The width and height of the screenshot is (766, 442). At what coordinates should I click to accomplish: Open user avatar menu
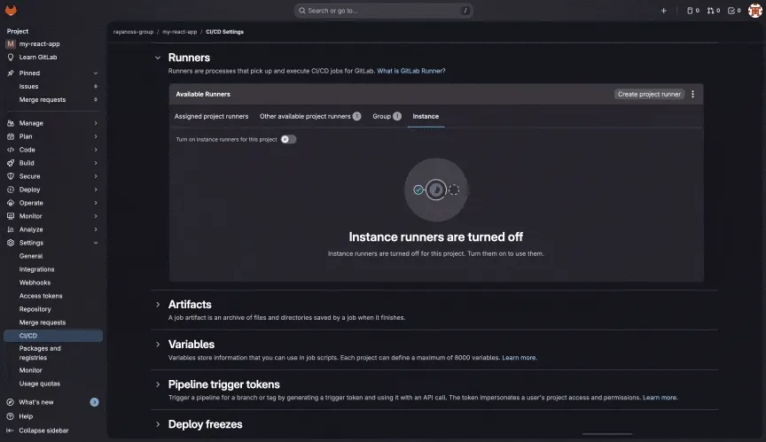point(754,11)
